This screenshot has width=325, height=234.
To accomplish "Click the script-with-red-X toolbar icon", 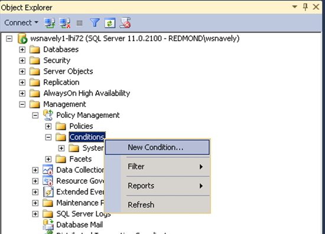I will [125, 22].
